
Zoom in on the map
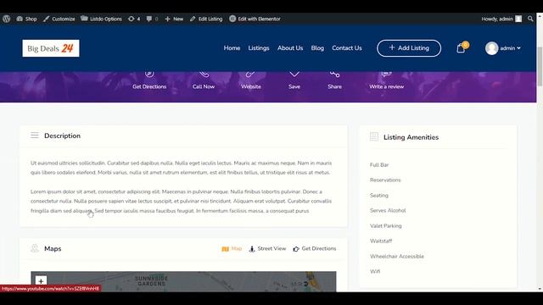point(41,281)
